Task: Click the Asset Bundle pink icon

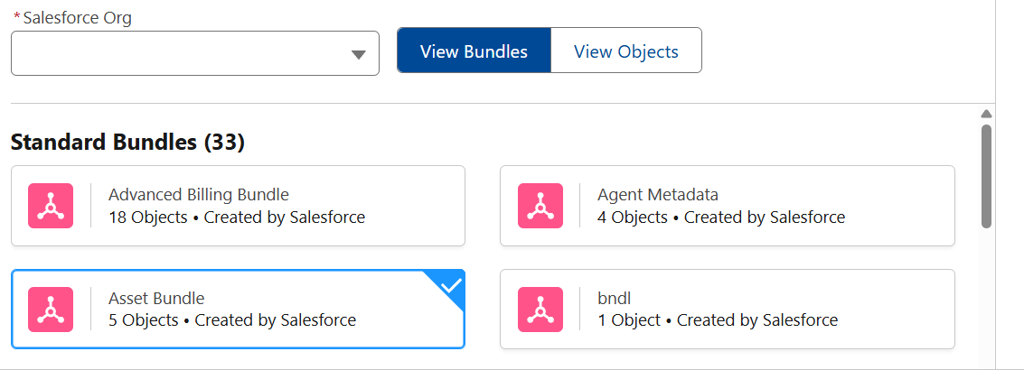Action: (51, 310)
